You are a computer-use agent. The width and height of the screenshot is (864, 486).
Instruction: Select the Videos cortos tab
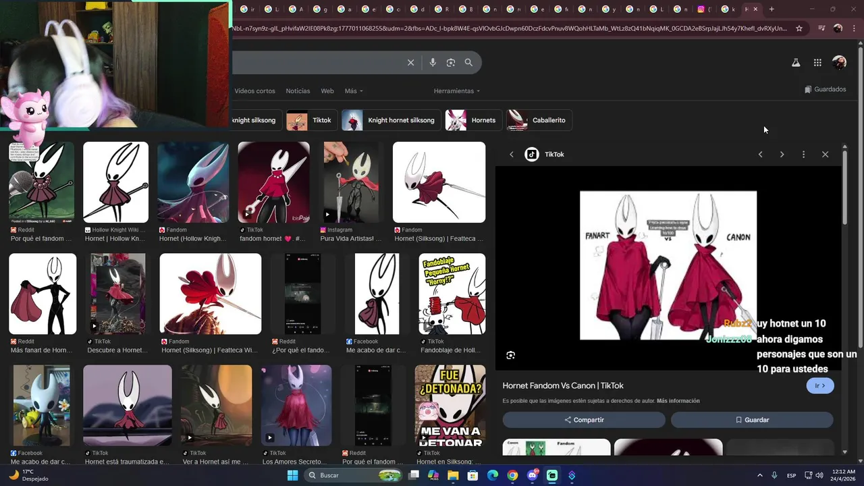[254, 91]
